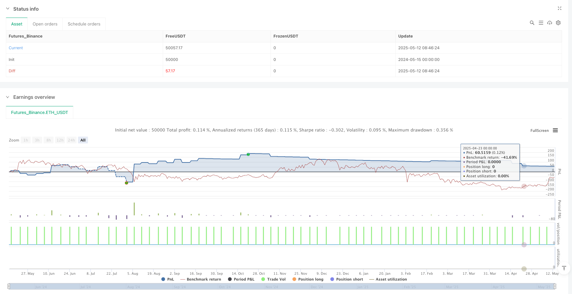Select the All zoom range
This screenshot has height=294, width=572.
coord(83,140)
